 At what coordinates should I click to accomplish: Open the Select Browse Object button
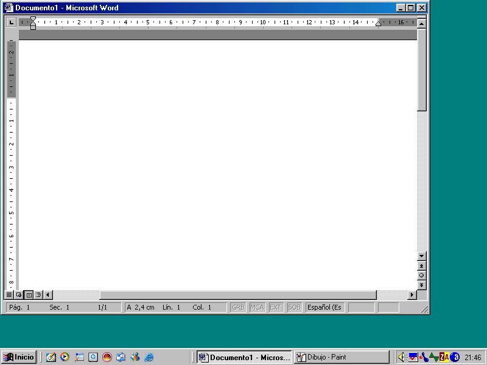(x=421, y=276)
